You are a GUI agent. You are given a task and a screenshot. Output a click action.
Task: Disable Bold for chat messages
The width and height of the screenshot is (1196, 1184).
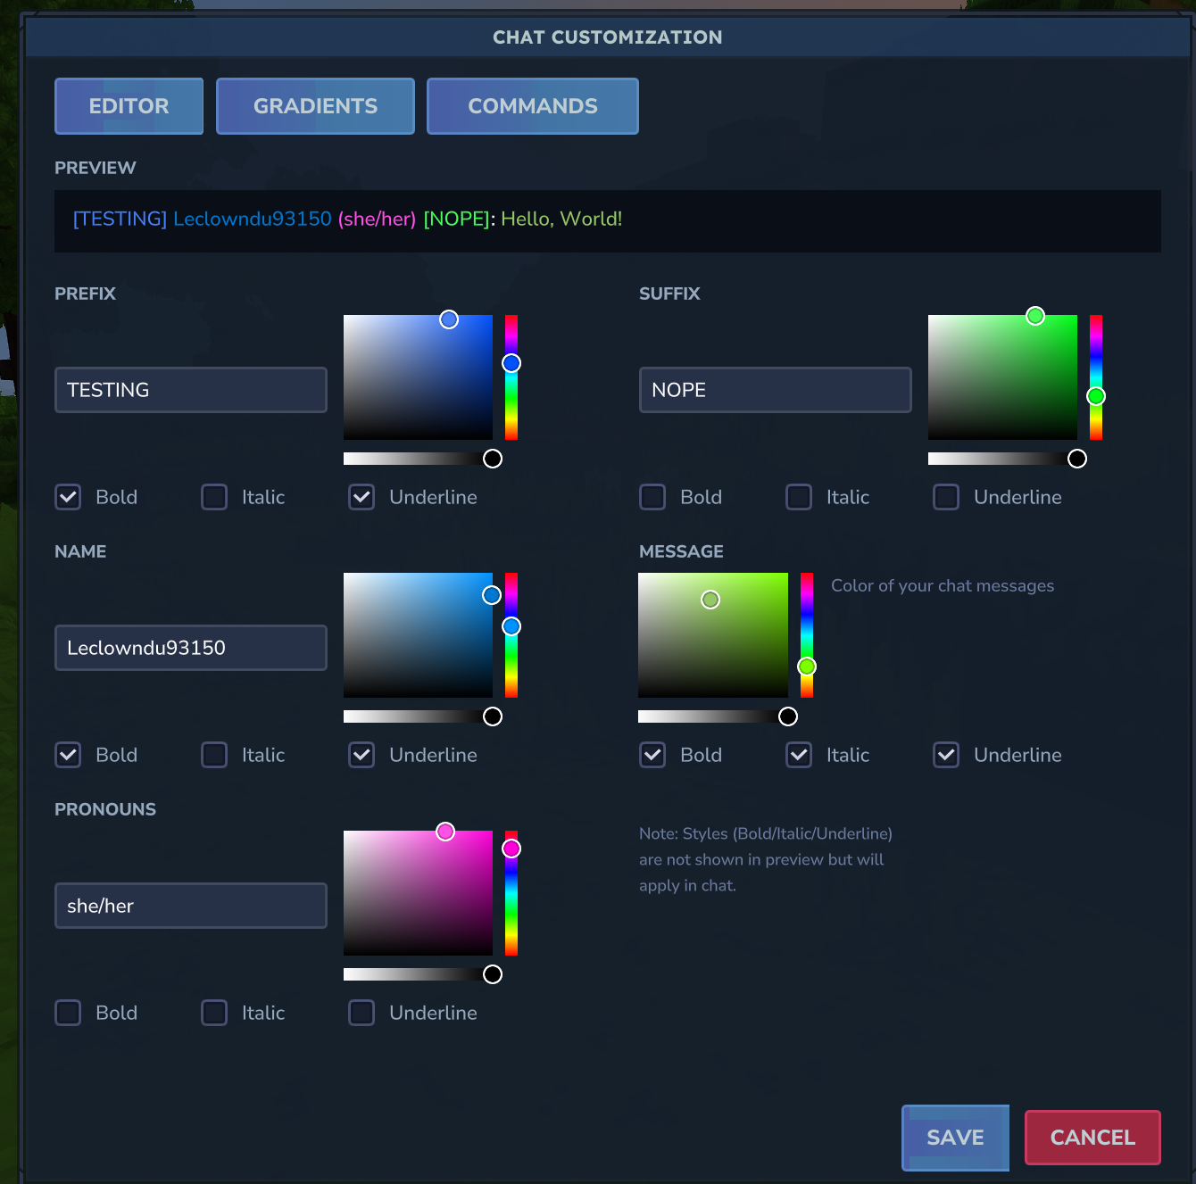(652, 755)
